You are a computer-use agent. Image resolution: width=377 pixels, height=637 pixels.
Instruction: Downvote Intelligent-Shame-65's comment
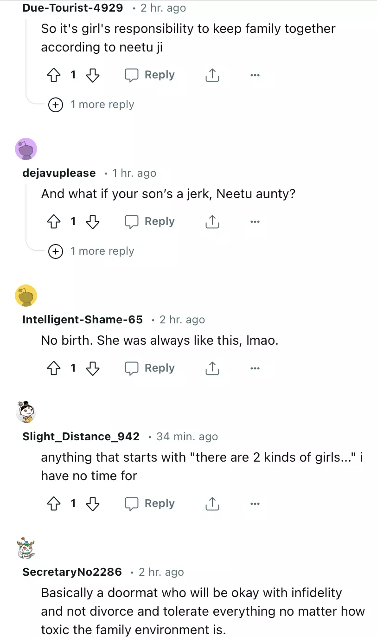pos(93,368)
